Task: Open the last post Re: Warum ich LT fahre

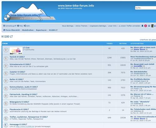Action: (x=142, y=94)
